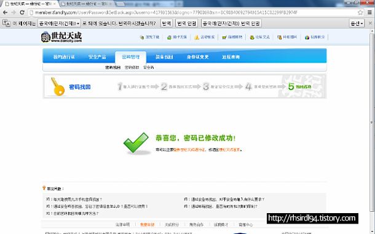Click the page vertical scrollbar

[x=372, y=122]
